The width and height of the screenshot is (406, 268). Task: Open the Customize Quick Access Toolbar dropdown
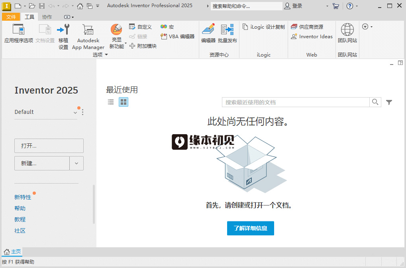tap(98, 6)
